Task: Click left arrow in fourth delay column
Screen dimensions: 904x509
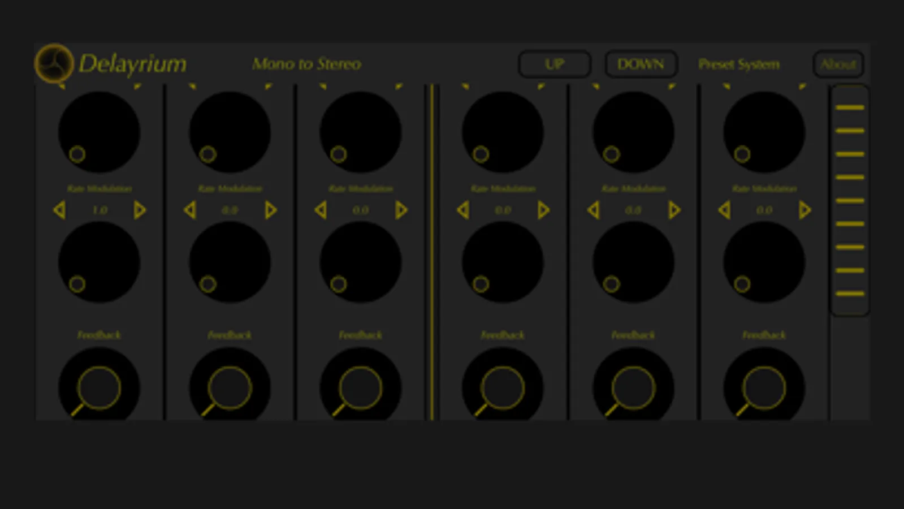Action: pos(463,210)
